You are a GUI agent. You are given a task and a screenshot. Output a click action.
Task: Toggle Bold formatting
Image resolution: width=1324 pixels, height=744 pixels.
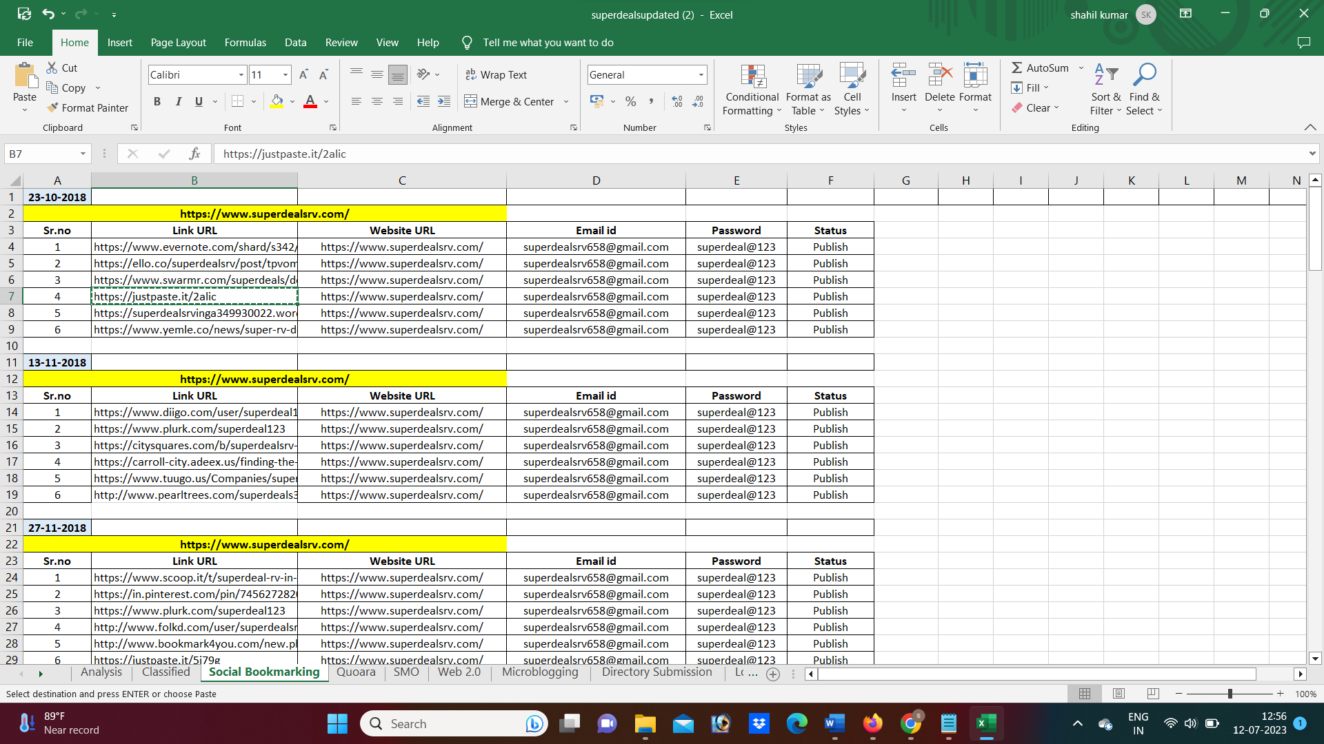157,101
